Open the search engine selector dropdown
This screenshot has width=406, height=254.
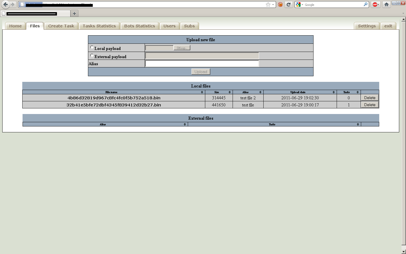[299, 5]
